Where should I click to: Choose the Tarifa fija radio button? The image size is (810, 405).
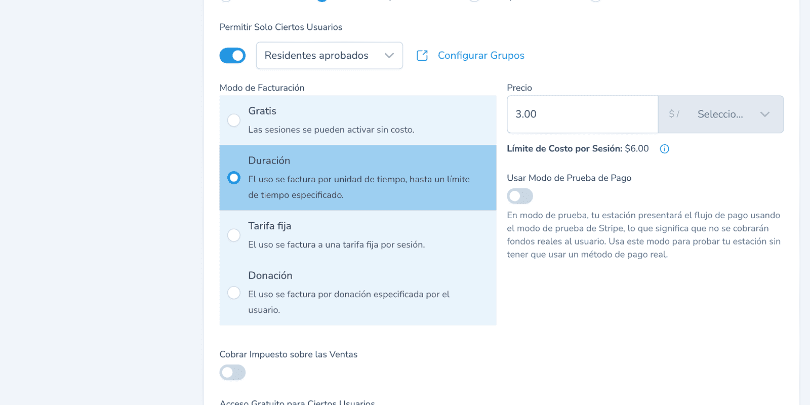[234, 235]
